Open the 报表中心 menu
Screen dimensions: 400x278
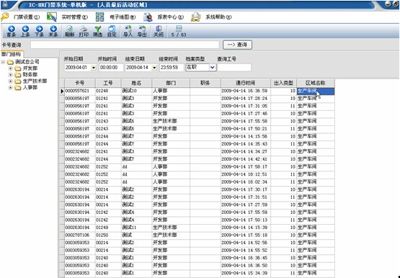(x=170, y=17)
